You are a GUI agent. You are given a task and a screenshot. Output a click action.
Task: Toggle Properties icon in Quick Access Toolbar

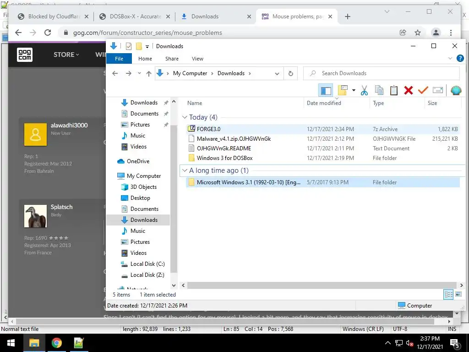(129, 46)
